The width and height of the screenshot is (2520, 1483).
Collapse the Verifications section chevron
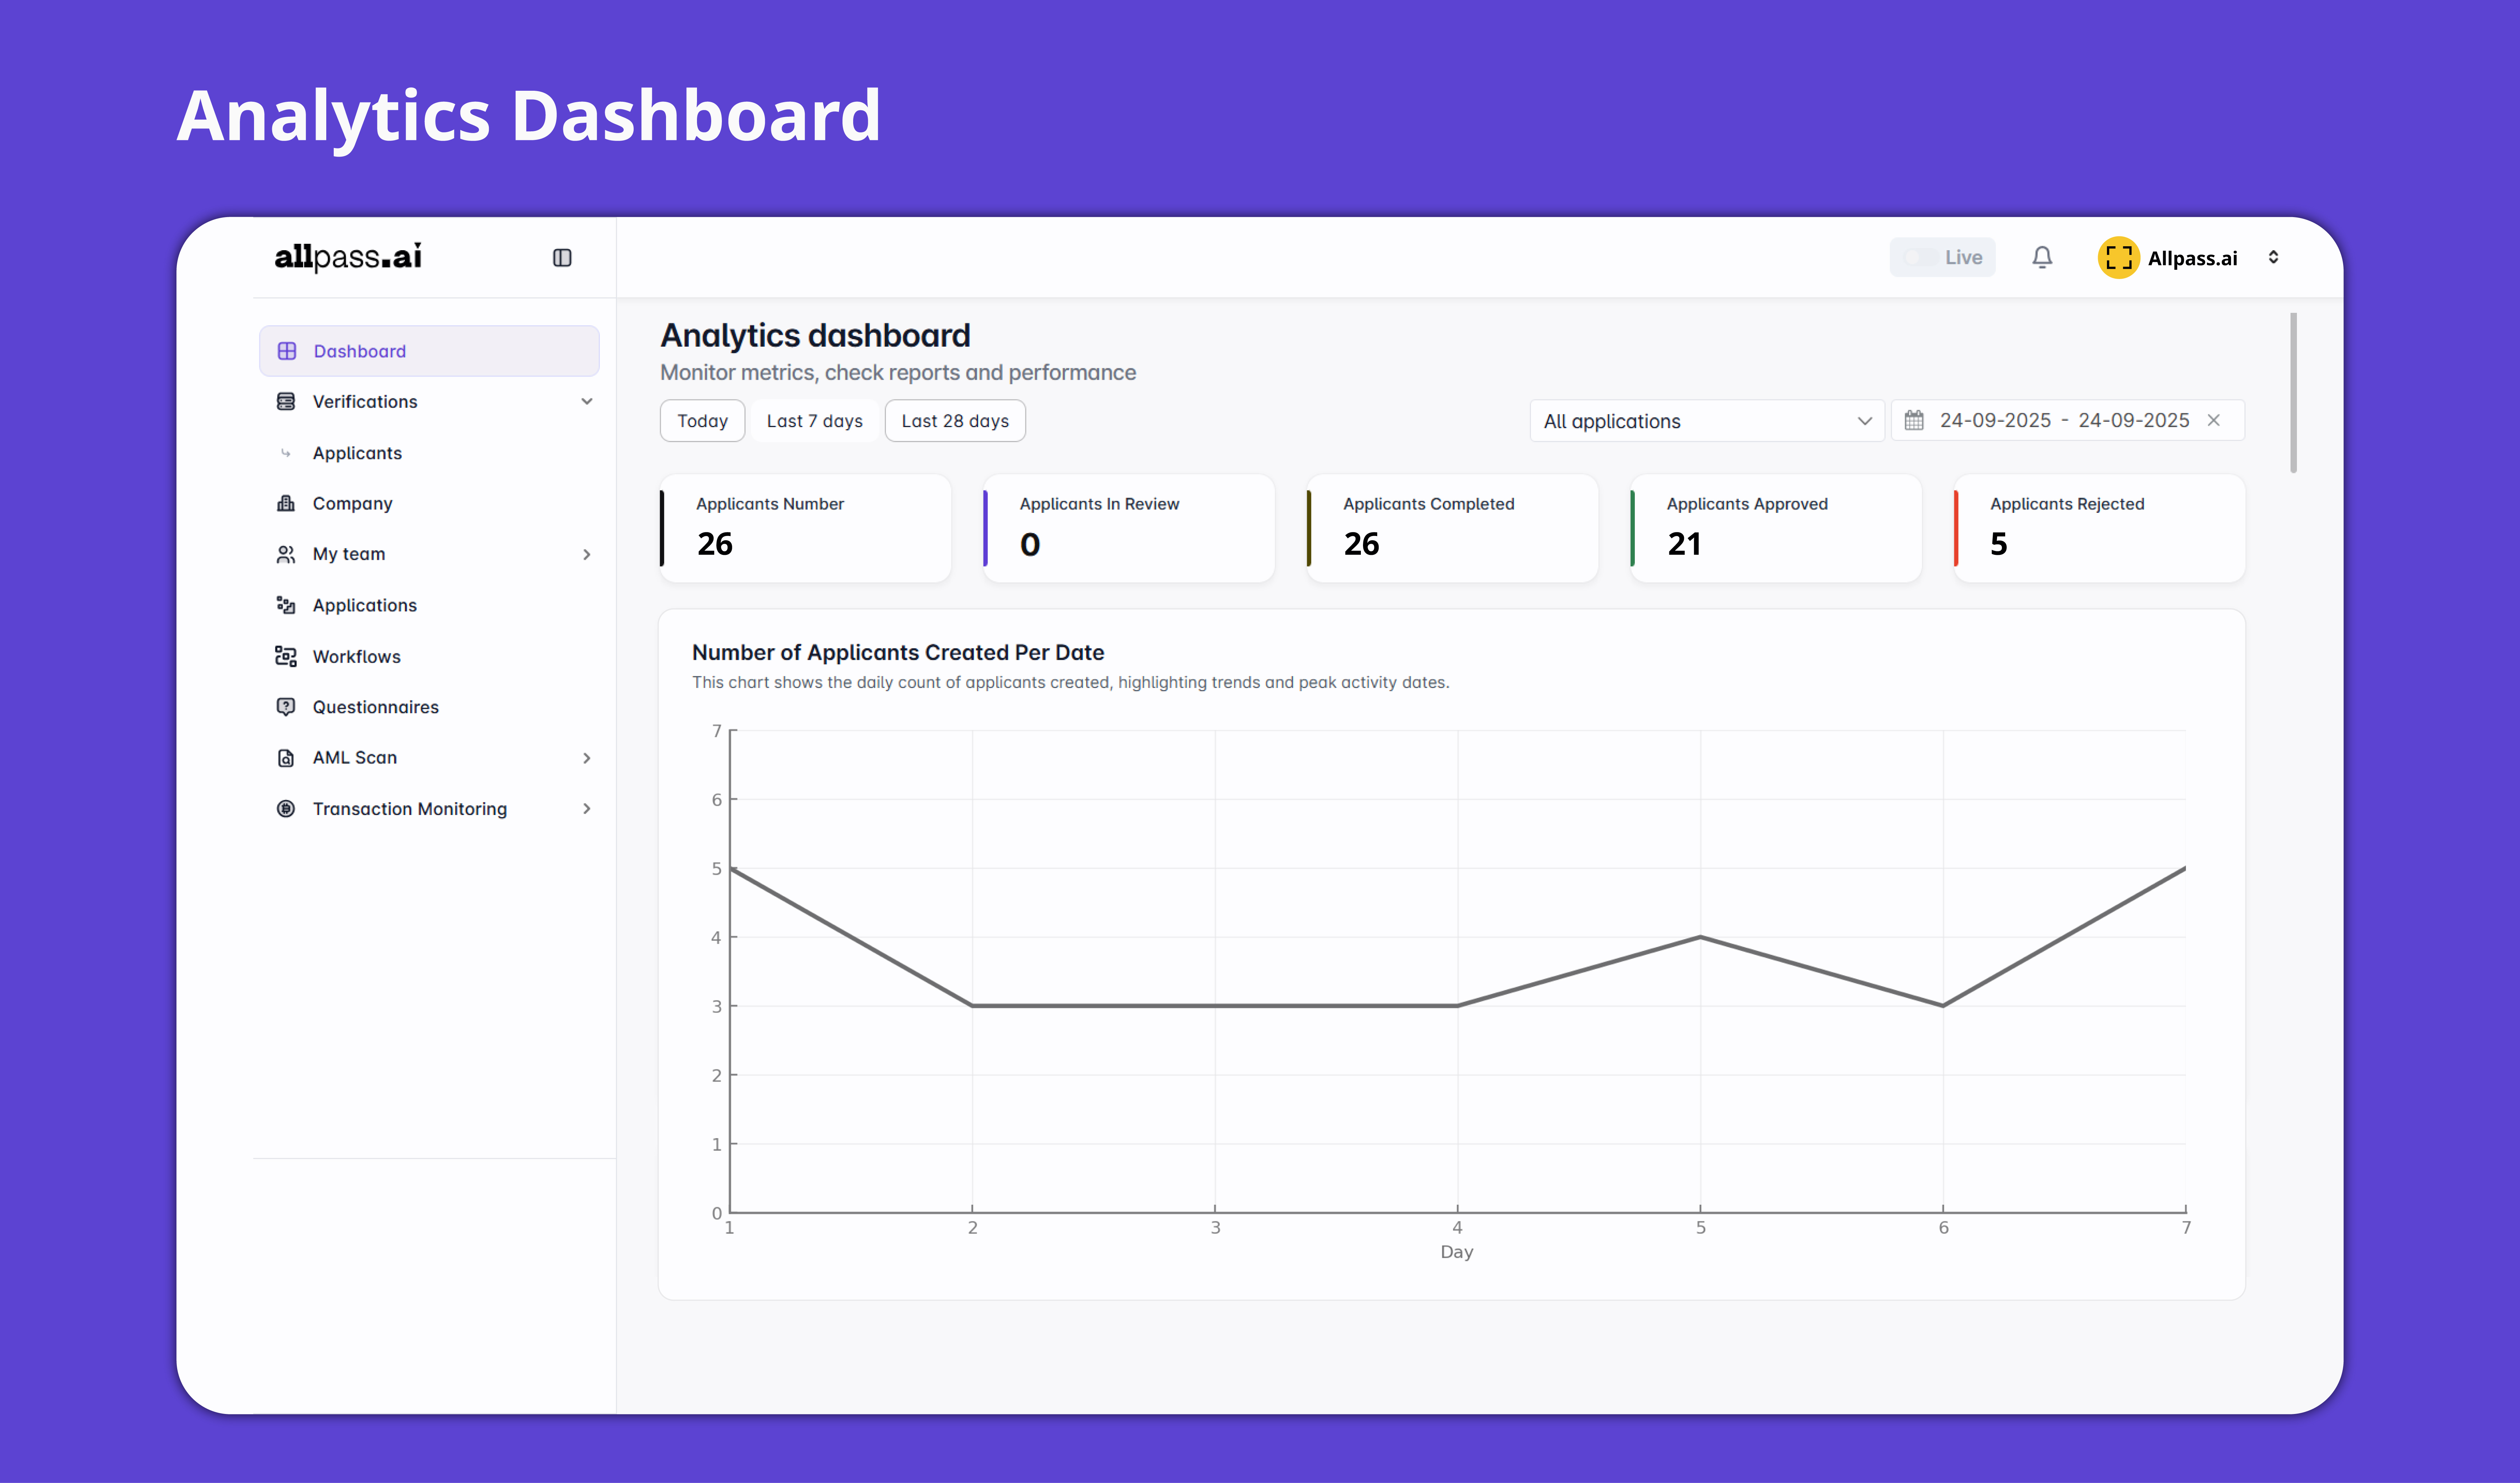pyautogui.click(x=587, y=401)
